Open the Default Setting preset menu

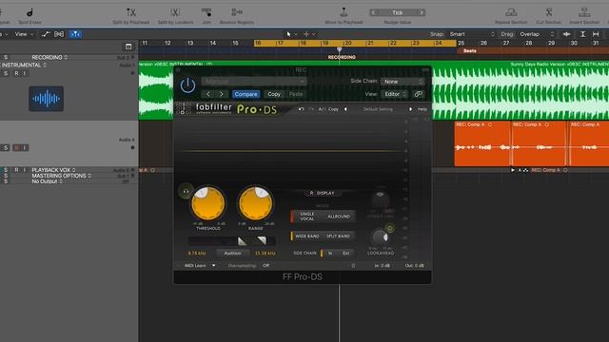[x=378, y=109]
